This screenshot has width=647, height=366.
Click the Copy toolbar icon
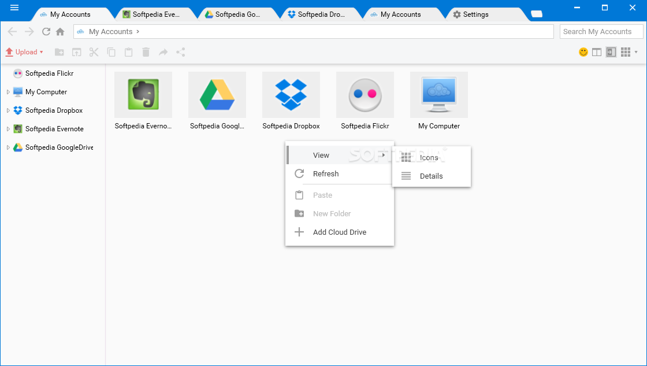point(111,52)
